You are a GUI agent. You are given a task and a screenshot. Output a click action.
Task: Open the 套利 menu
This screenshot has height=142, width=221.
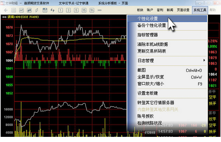click(160, 10)
